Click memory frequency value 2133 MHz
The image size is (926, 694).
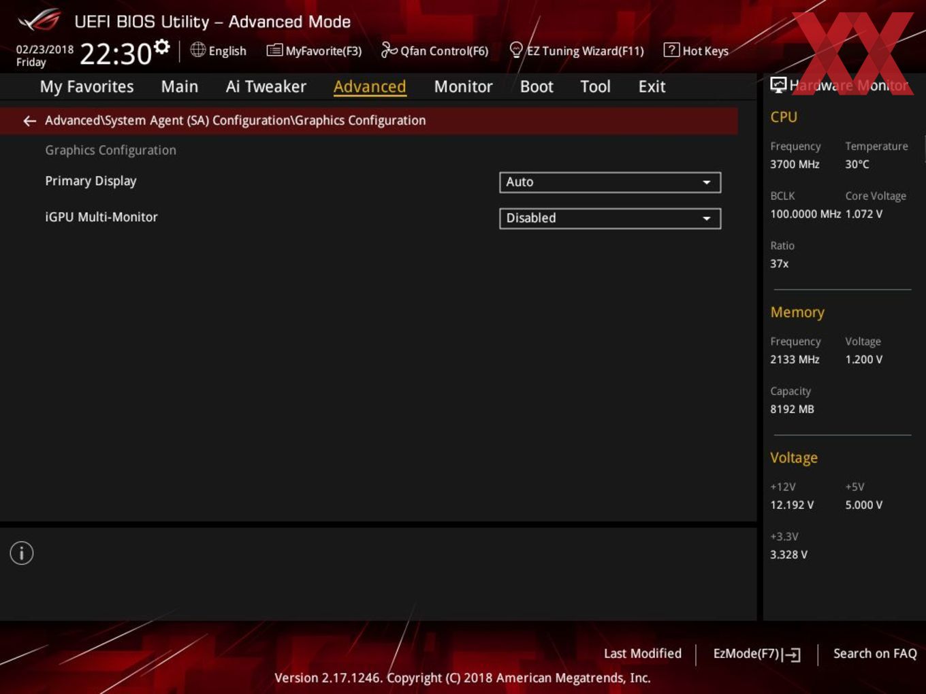[795, 359]
